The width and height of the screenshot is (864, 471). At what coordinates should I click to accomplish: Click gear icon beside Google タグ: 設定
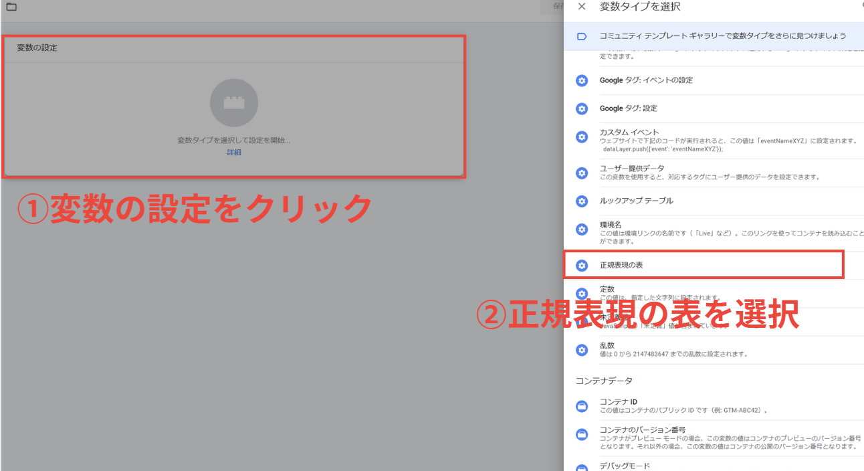tap(582, 108)
